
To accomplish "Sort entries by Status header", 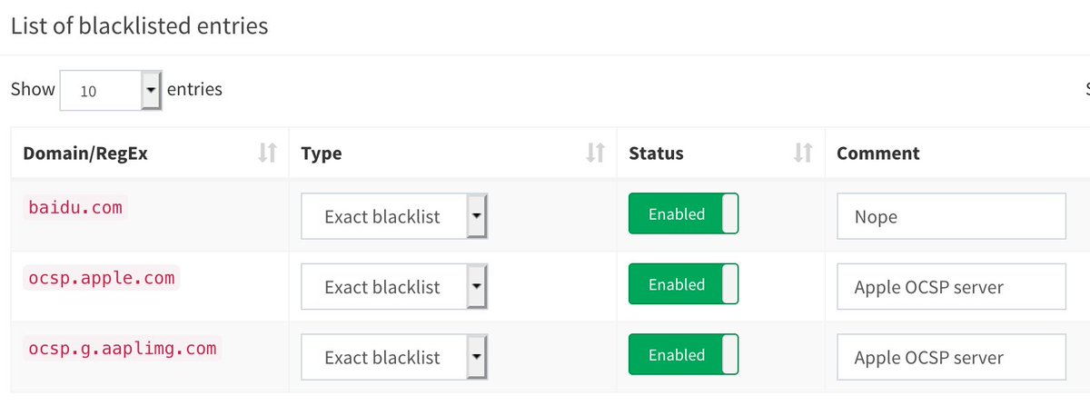I will pos(656,153).
